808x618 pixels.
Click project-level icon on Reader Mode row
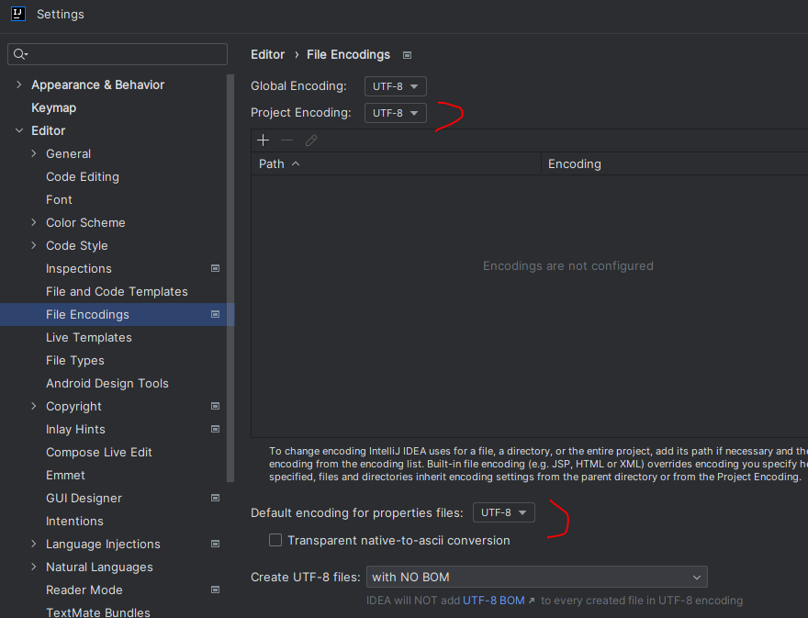click(x=216, y=590)
